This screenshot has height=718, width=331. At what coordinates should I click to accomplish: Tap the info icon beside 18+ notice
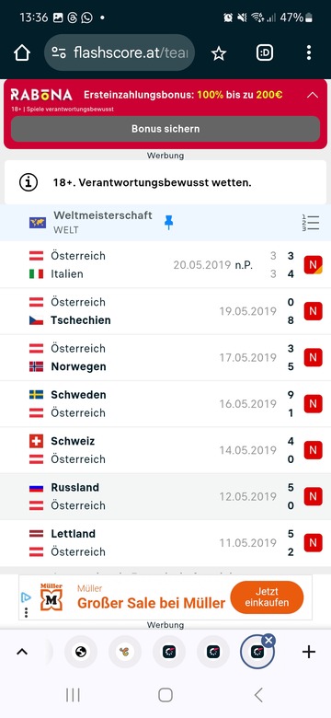pos(29,182)
